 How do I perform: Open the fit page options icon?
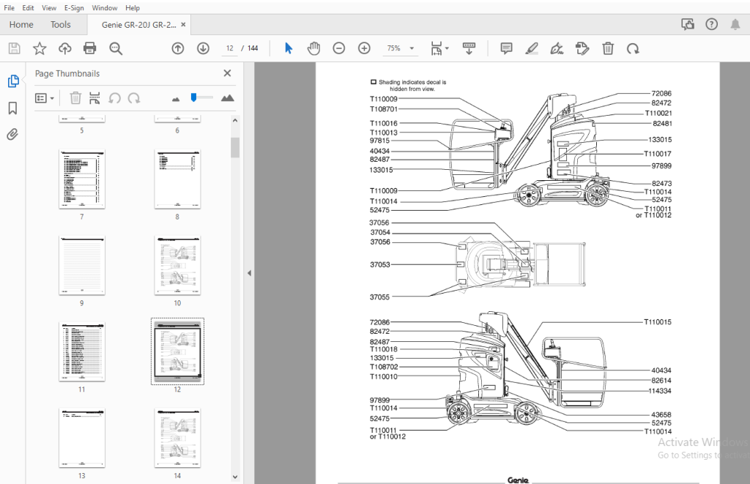tap(439, 48)
